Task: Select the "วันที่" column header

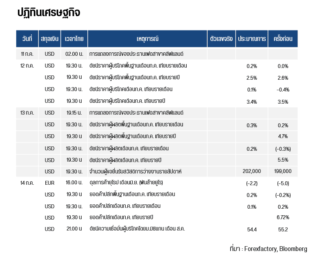Action: [27, 39]
